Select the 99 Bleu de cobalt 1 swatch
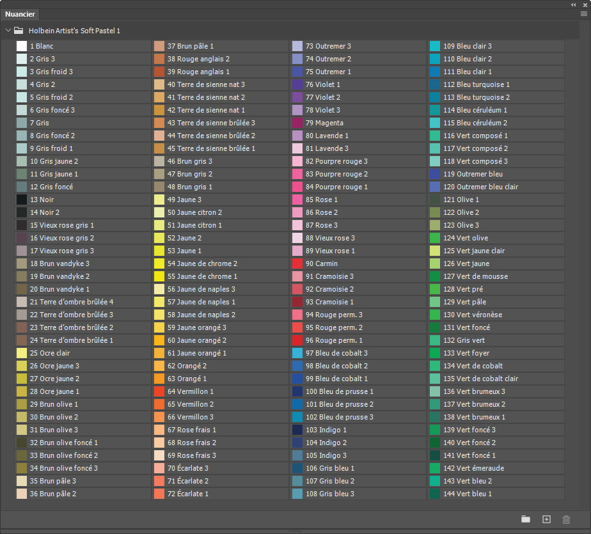Screen dimensions: 591x534 (297, 379)
